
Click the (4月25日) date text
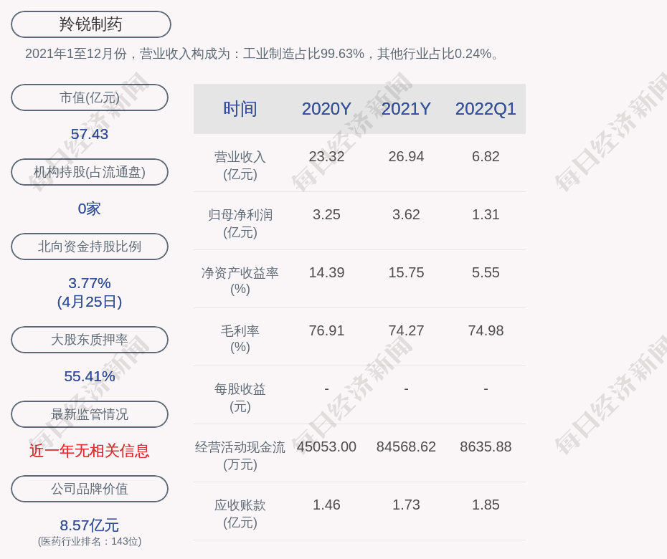point(90,302)
